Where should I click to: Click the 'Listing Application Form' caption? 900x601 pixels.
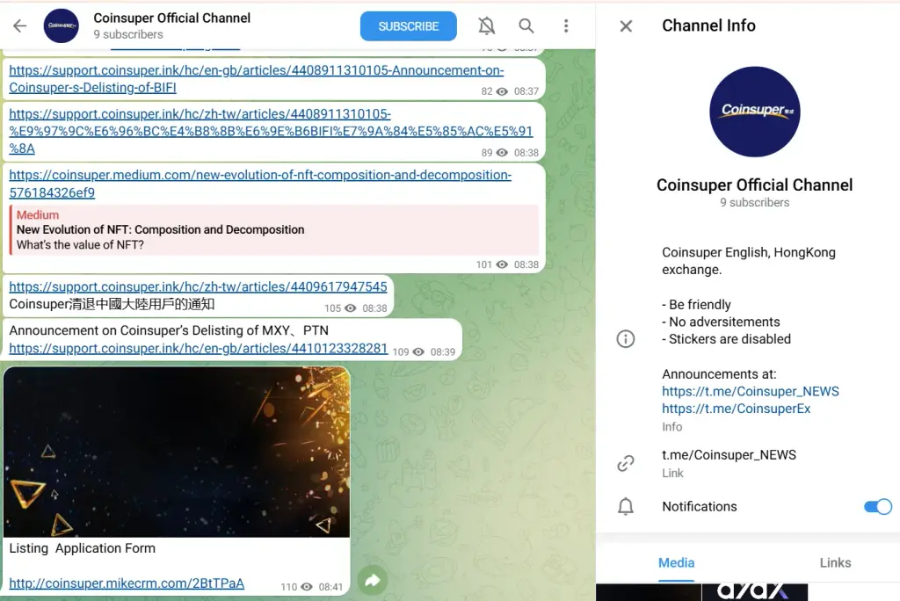[82, 548]
